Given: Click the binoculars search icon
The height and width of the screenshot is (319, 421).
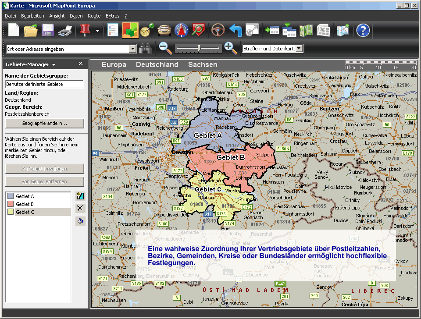Looking at the screenshot, I should coord(146,49).
